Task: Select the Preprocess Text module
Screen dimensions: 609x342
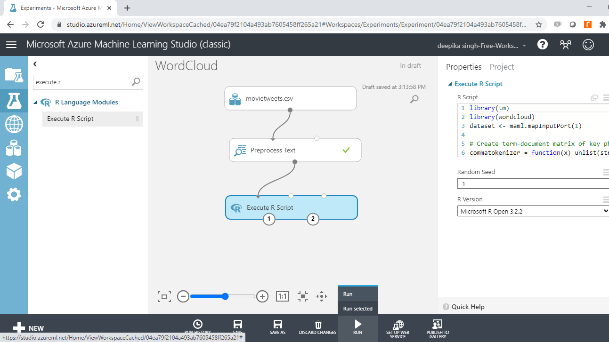Action: click(x=295, y=150)
